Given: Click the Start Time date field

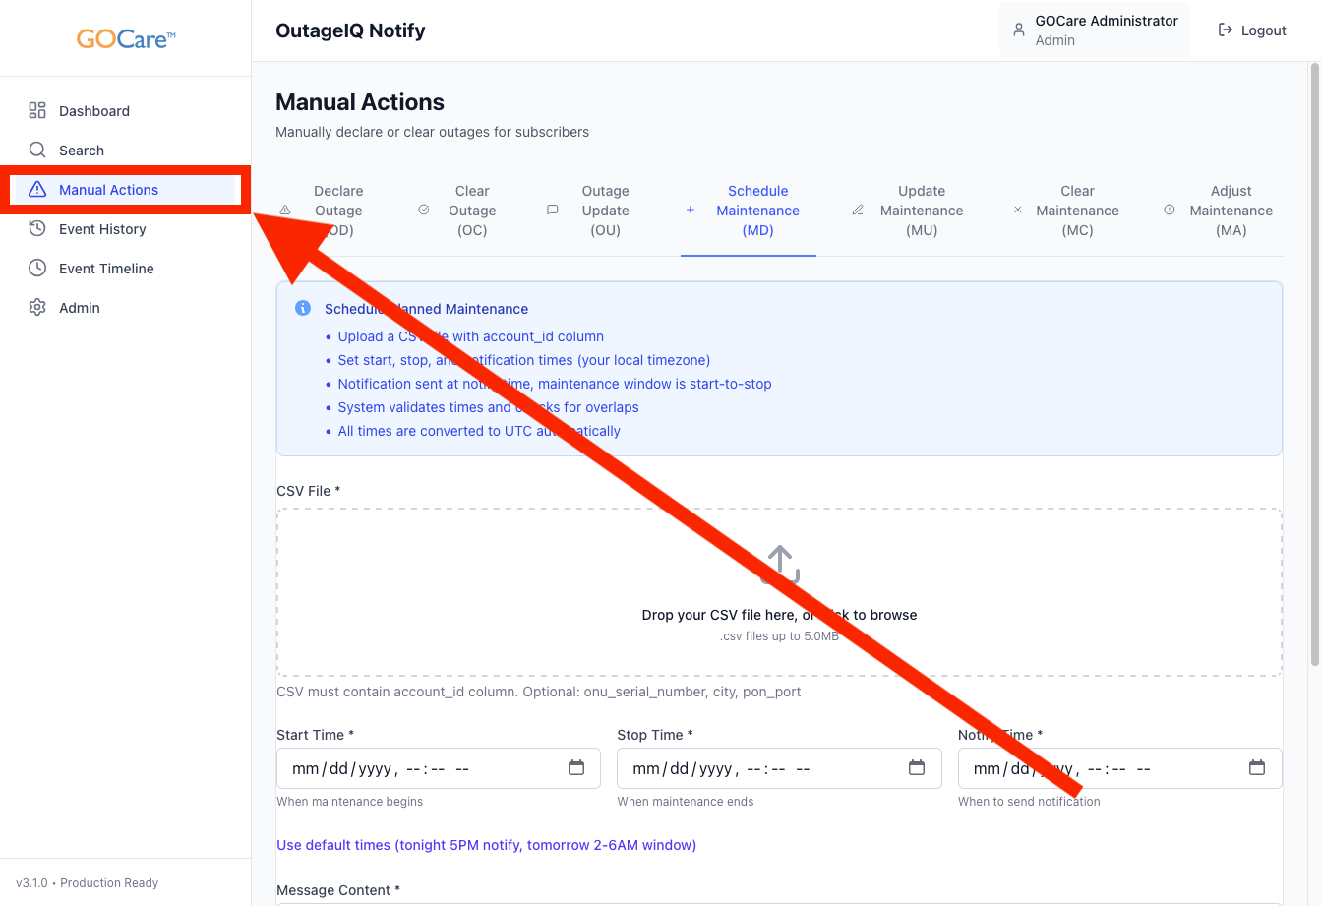Looking at the screenshot, I should tap(413, 769).
